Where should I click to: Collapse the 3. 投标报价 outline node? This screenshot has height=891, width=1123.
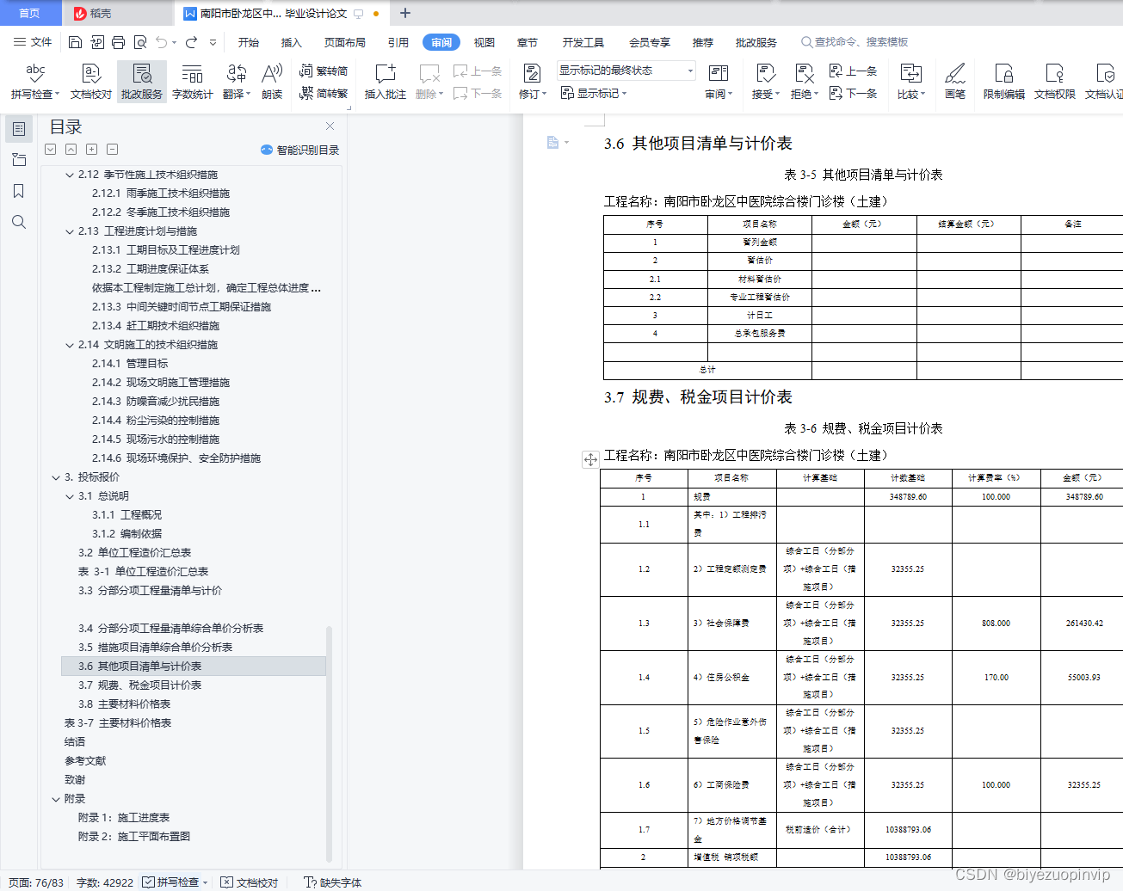56,477
